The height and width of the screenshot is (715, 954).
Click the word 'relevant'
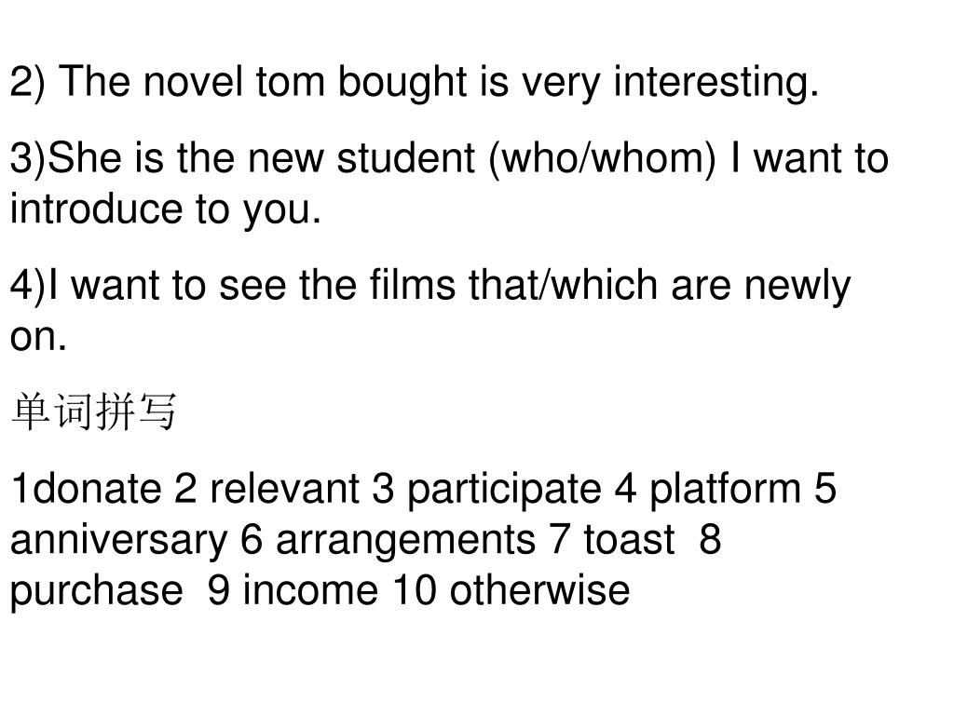coord(285,489)
